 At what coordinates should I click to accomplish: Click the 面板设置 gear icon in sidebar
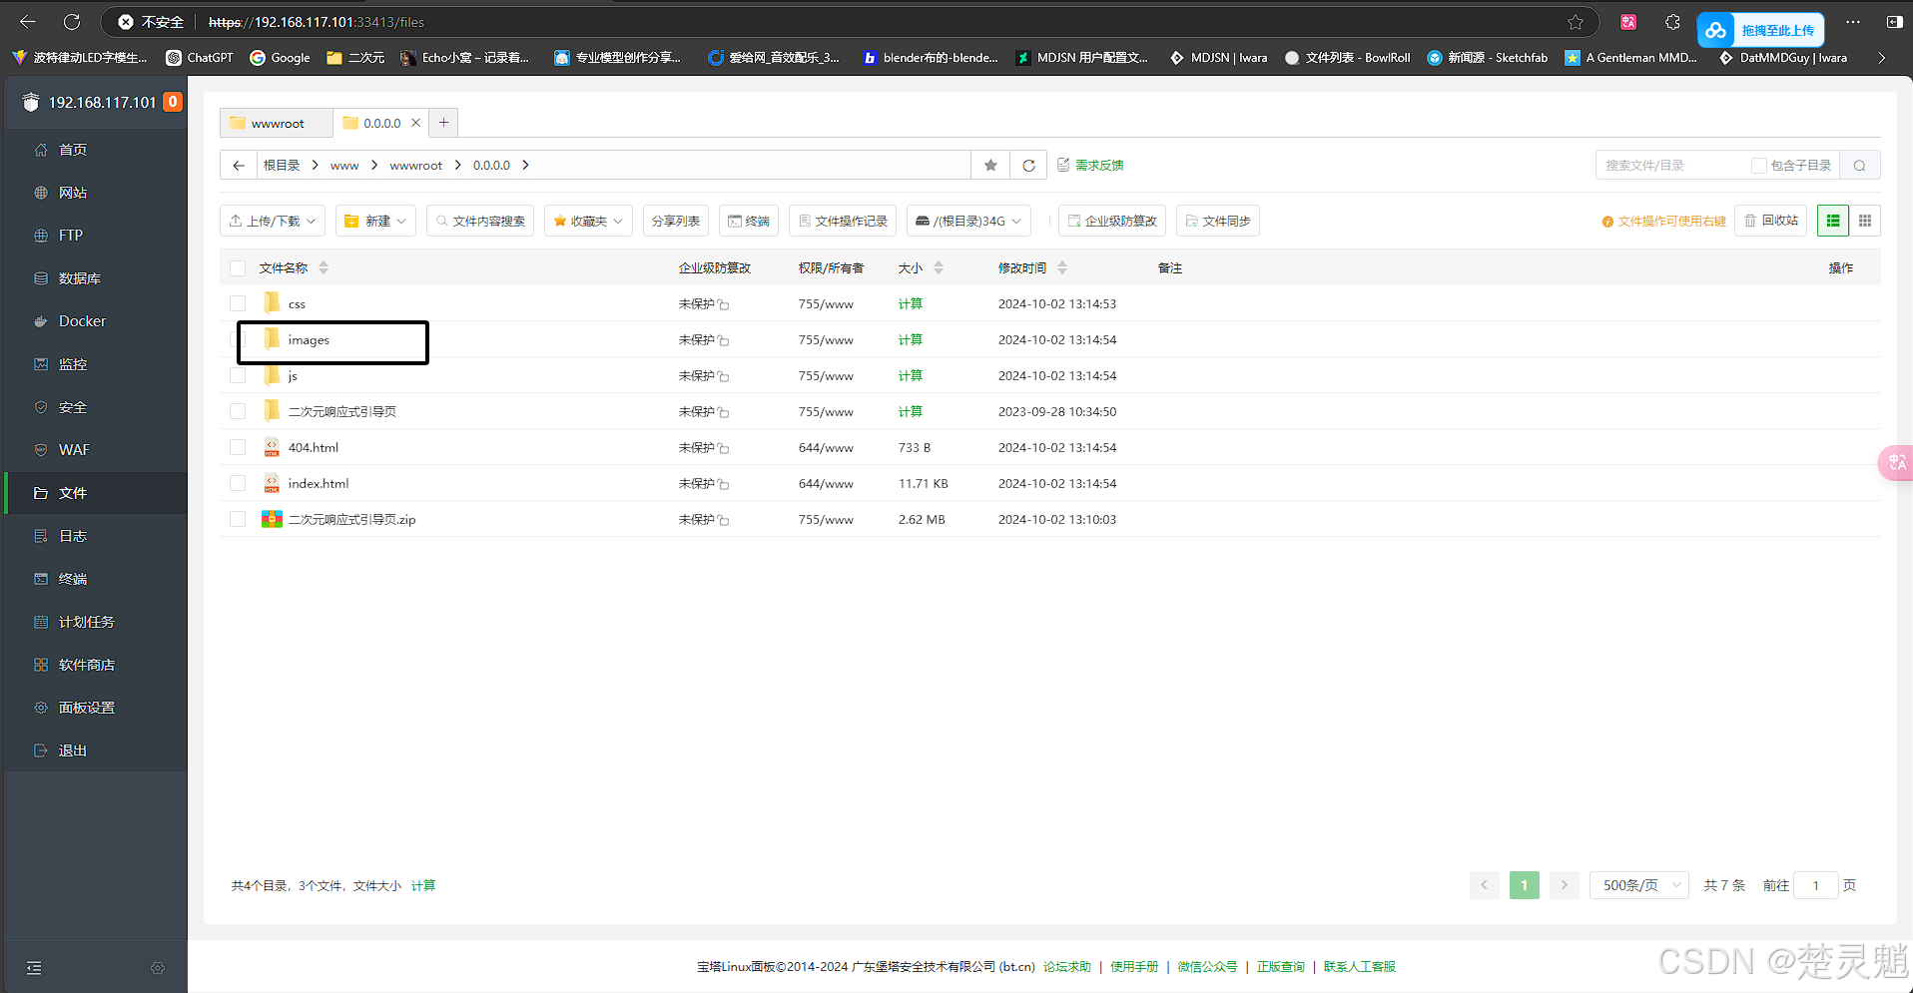(41, 708)
